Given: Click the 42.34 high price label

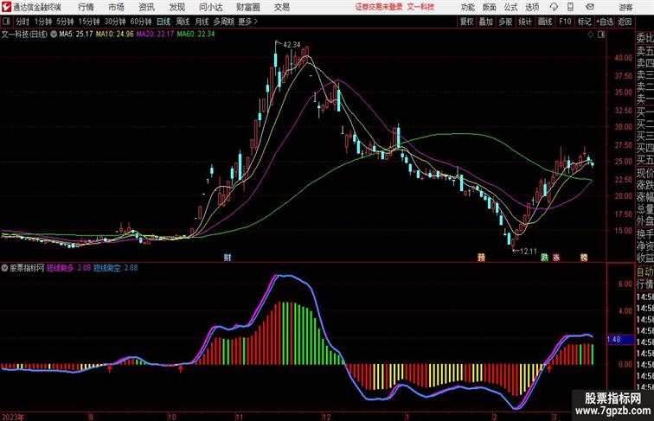Looking at the screenshot, I should 292,45.
